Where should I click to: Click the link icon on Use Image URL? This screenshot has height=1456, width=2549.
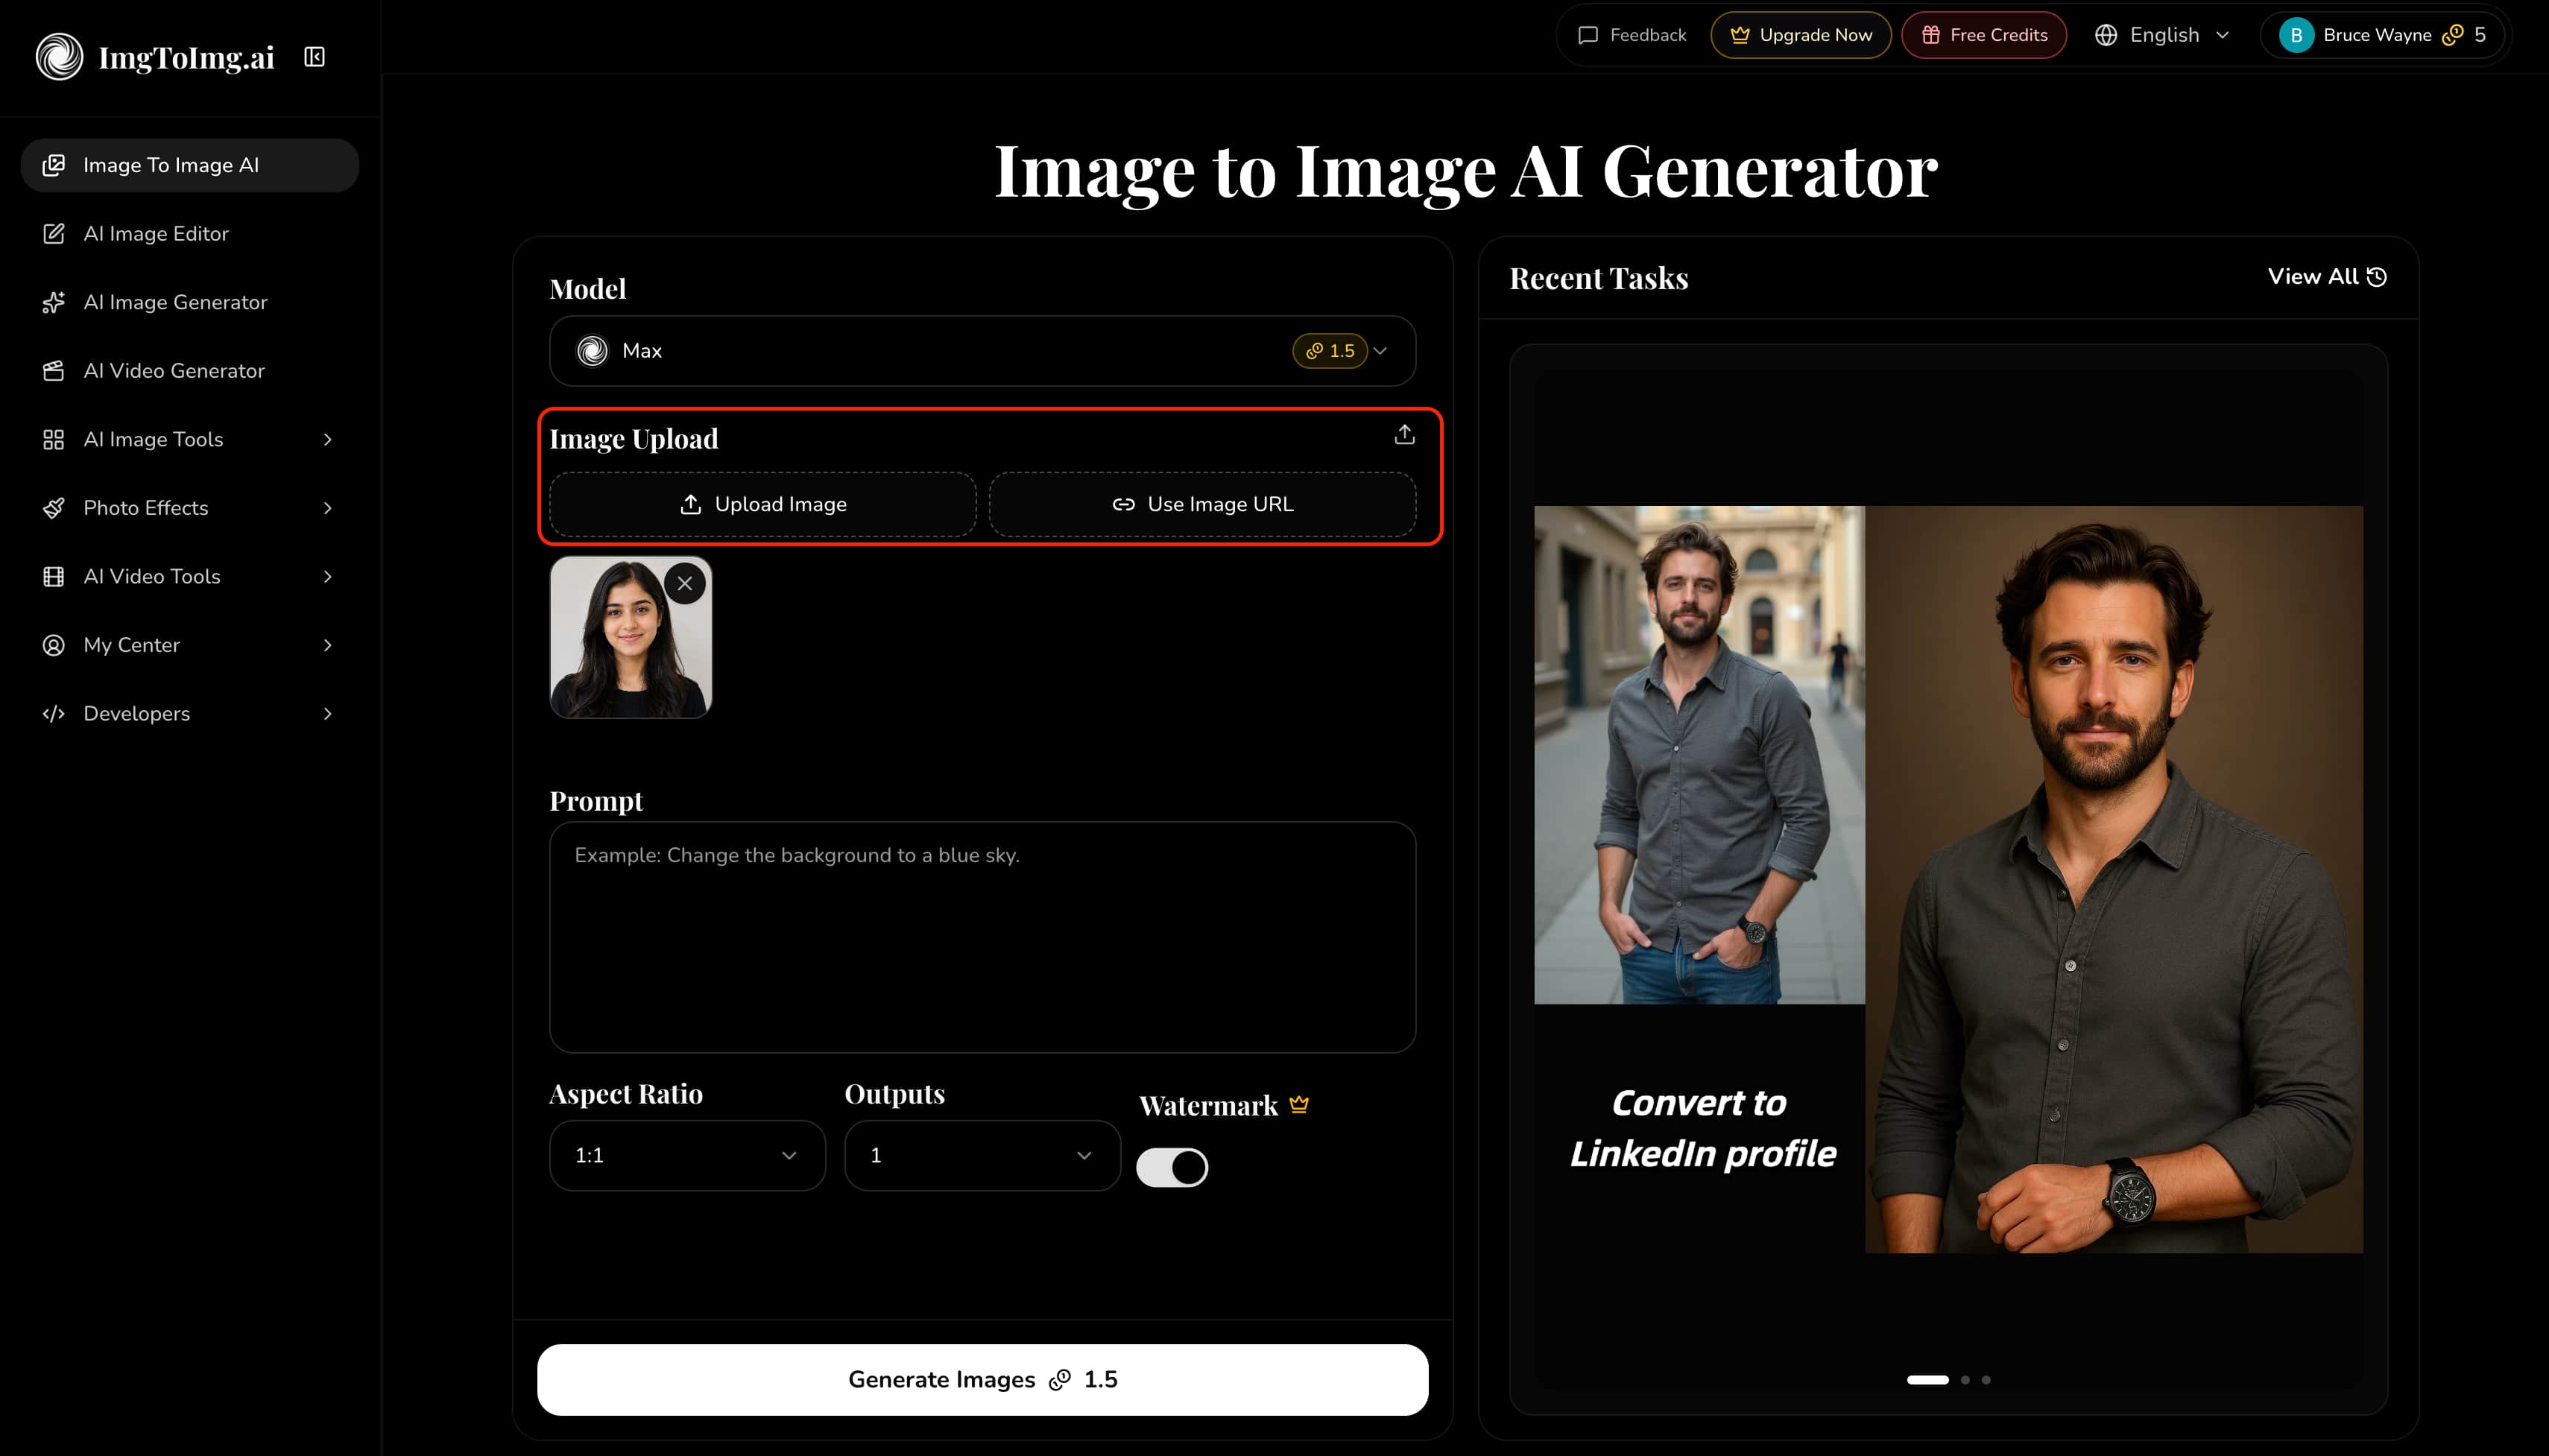(1123, 504)
